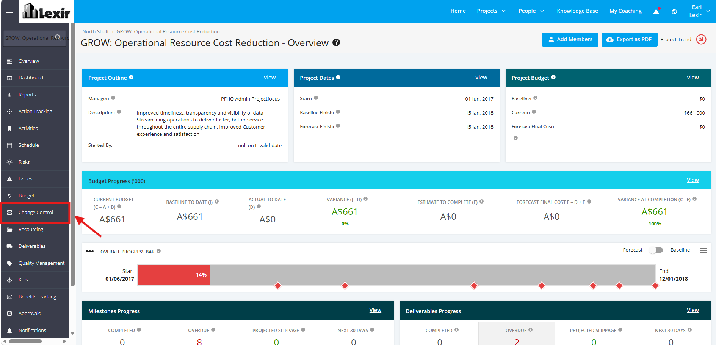This screenshot has width=716, height=345.
Task: Click the Project Outline info icon
Action: 131,77
